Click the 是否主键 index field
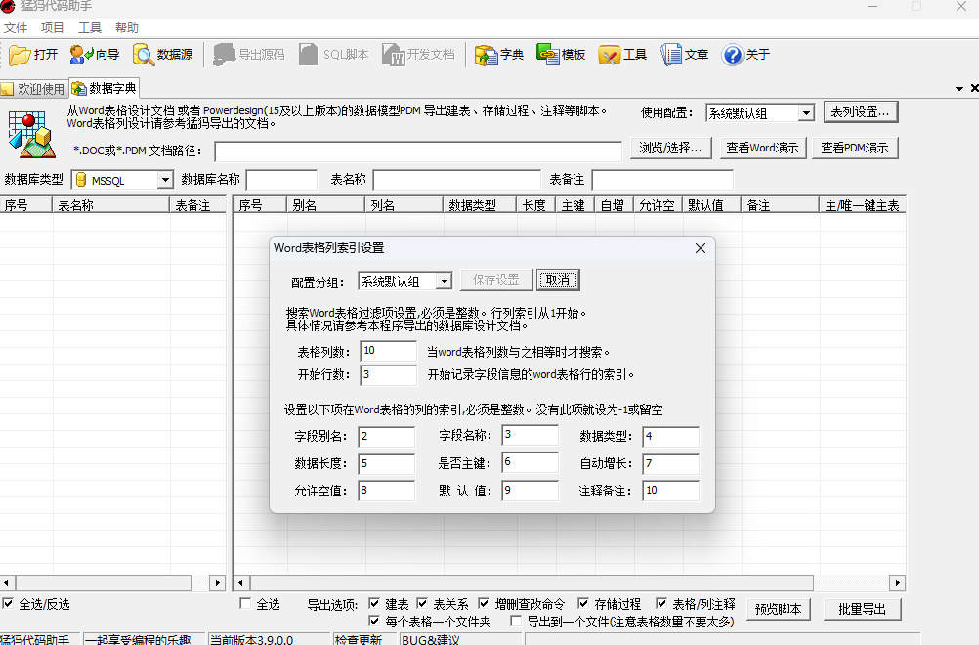The height and width of the screenshot is (645, 979). tap(531, 462)
